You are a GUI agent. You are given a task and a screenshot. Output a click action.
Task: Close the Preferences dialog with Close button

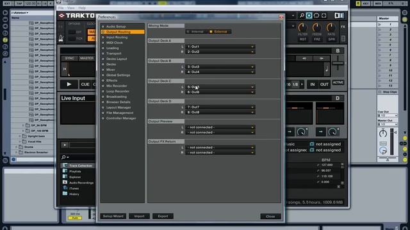click(270, 217)
